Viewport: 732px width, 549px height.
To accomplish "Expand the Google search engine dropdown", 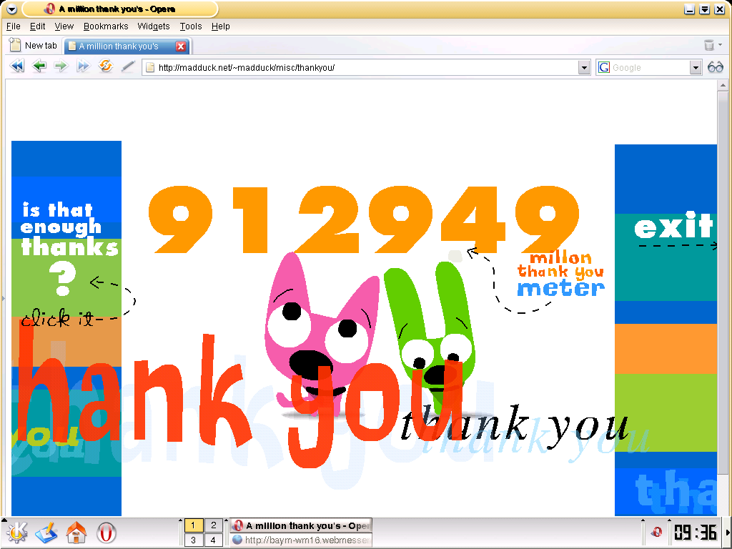I will pos(696,68).
